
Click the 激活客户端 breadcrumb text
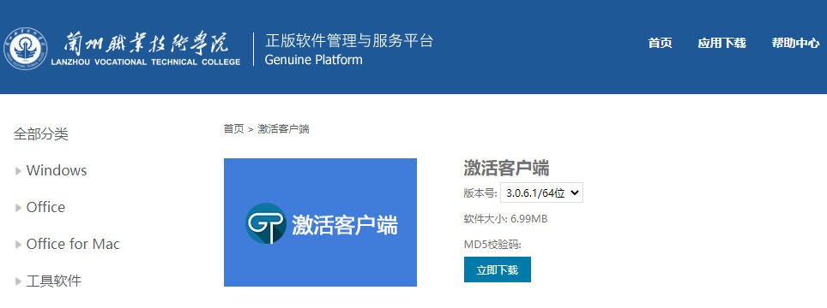pos(283,129)
